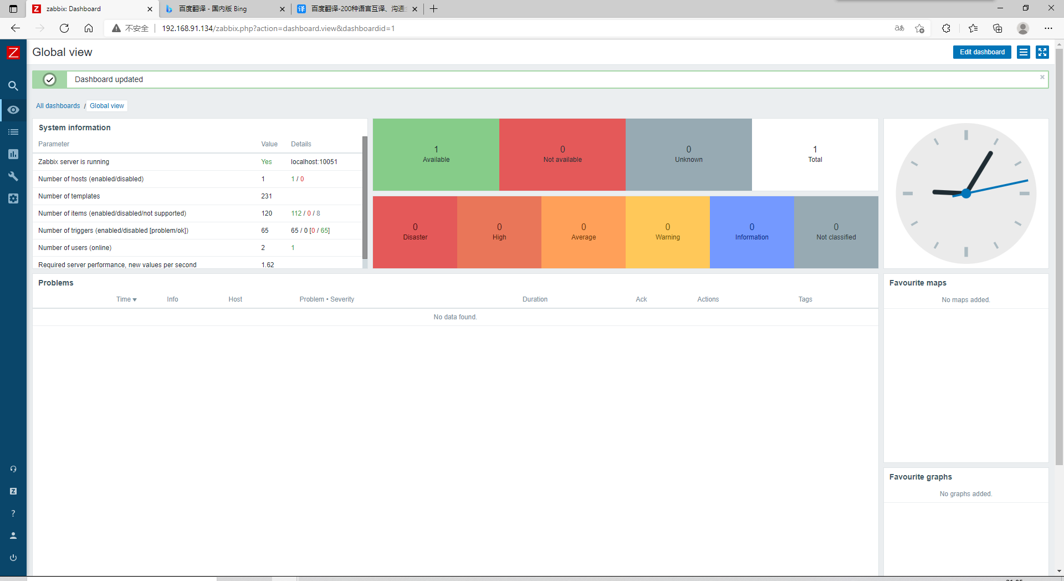Switch to the Bing browser tab
The height and width of the screenshot is (581, 1064).
pyautogui.click(x=225, y=9)
